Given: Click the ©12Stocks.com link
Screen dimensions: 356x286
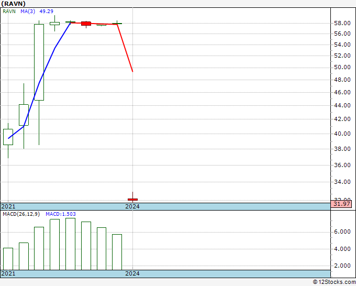Looking at the screenshot, I should click(334, 282).
